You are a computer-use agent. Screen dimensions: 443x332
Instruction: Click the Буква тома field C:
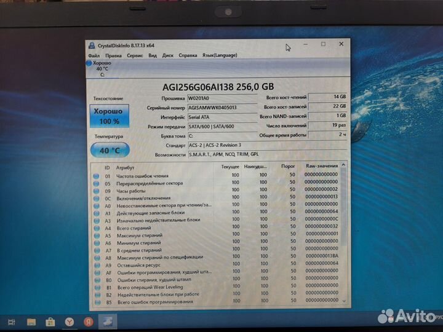pyautogui.click(x=222, y=136)
